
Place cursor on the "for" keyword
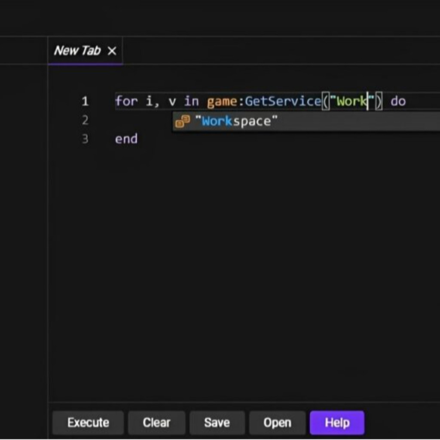[x=125, y=102]
